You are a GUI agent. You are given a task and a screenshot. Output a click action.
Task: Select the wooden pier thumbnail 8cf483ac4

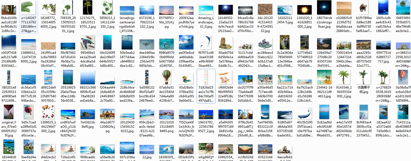363,112
